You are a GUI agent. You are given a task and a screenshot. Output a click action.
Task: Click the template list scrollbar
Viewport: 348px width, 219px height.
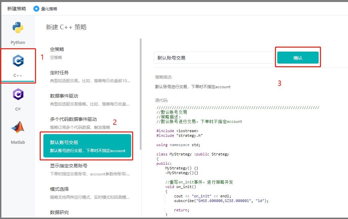click(x=140, y=94)
